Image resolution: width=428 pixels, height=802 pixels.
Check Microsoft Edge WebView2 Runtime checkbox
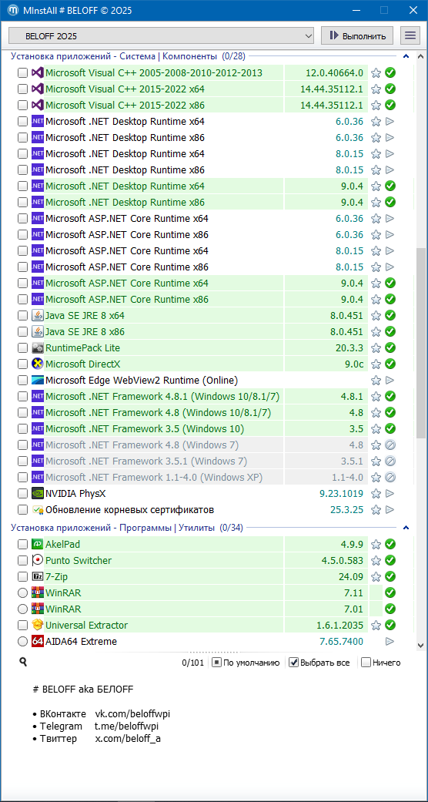(x=22, y=380)
